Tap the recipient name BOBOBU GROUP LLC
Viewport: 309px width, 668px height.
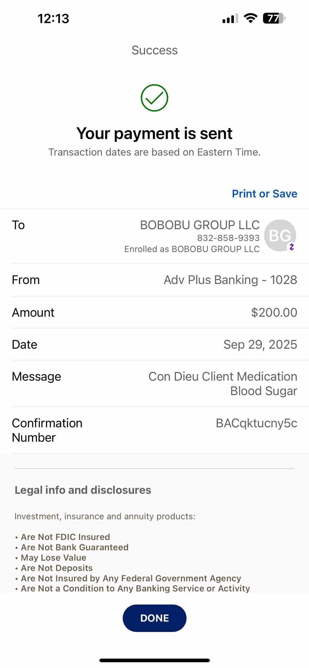tap(200, 225)
